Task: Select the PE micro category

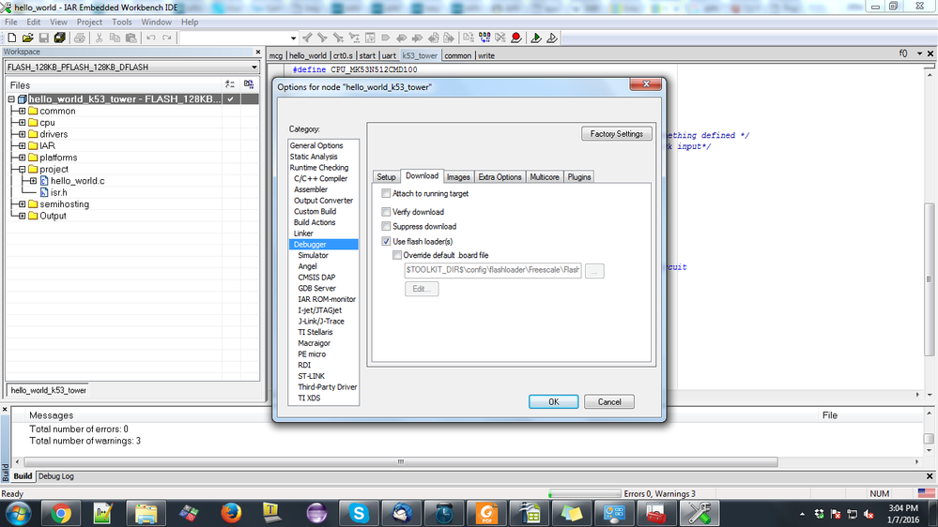Action: point(312,354)
